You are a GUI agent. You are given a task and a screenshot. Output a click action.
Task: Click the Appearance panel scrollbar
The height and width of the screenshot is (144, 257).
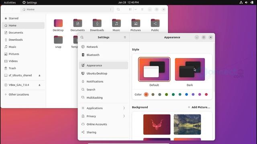point(214,67)
